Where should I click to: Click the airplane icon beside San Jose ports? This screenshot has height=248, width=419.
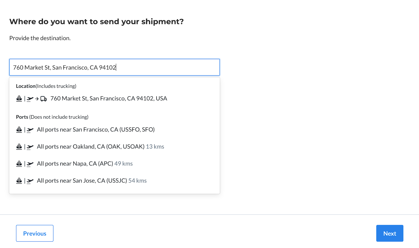click(x=30, y=181)
